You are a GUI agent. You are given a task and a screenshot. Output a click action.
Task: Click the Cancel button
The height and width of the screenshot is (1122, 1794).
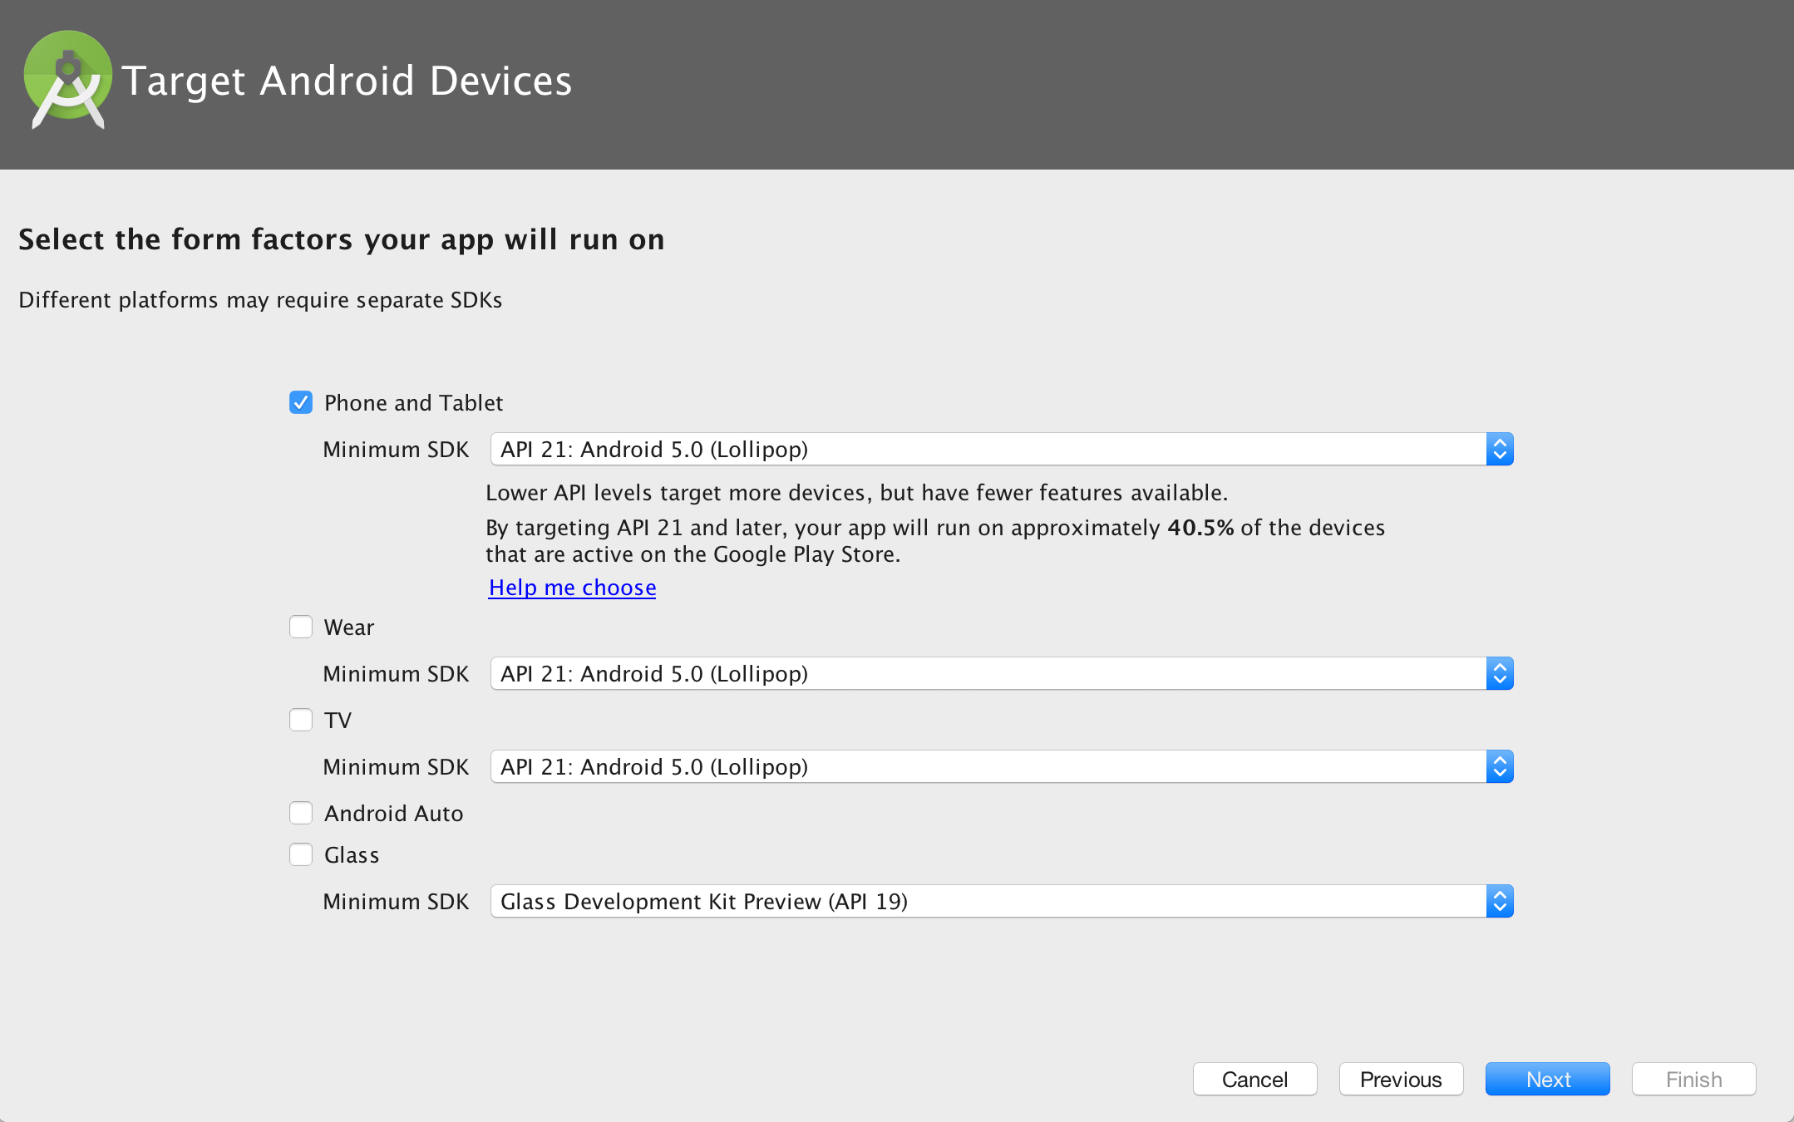pos(1254,1079)
